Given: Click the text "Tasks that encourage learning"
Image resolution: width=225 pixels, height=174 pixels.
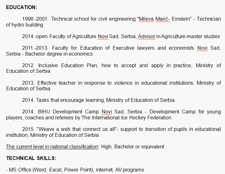Looking at the screenshot, I should 70,100.
